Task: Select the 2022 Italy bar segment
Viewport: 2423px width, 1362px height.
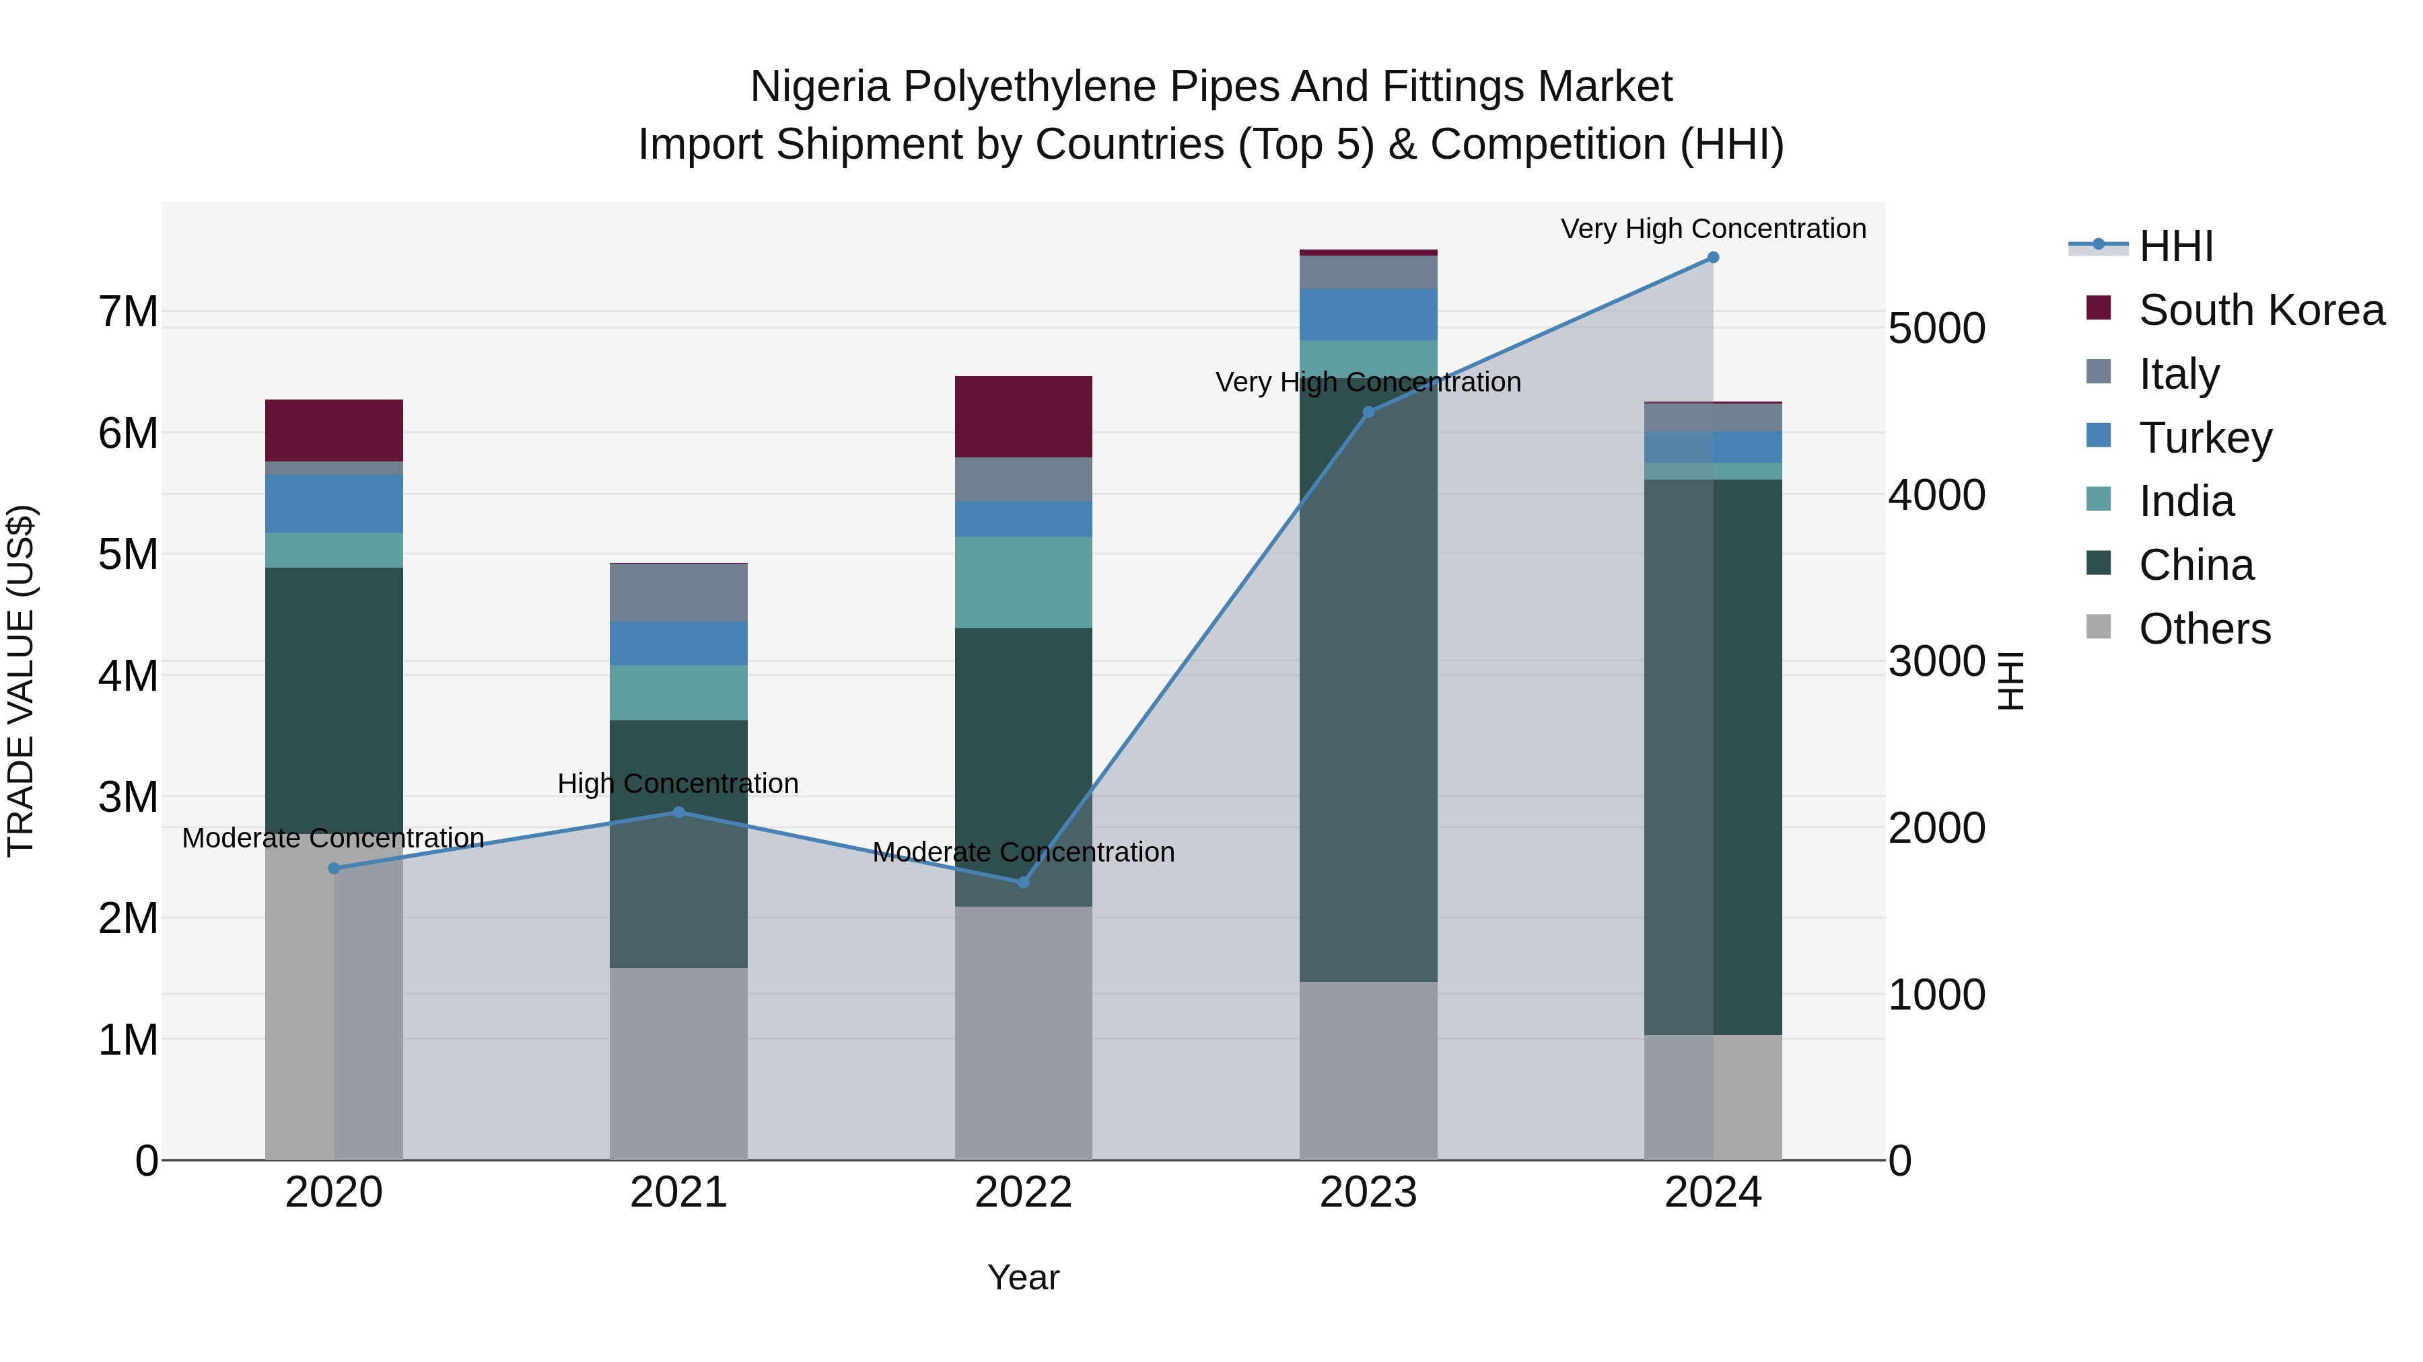Action: point(1023,480)
